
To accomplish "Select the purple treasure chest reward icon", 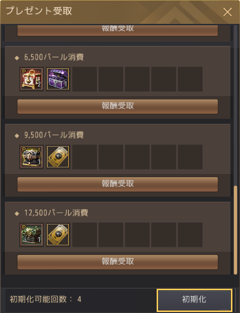I will [x=58, y=79].
